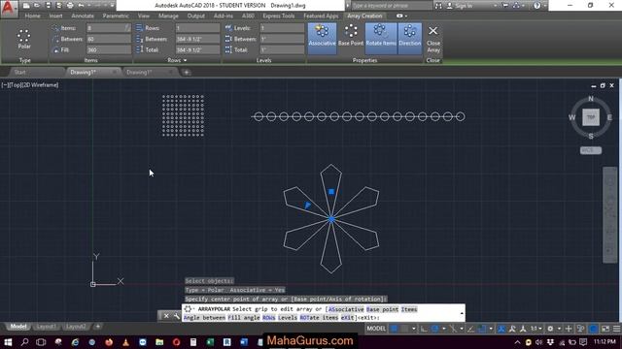Click ASsociative option in command line
The height and width of the screenshot is (349, 622).
[346, 309]
